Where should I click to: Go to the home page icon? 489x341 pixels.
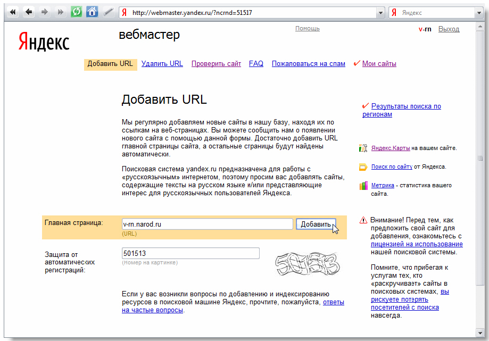pyautogui.click(x=92, y=12)
